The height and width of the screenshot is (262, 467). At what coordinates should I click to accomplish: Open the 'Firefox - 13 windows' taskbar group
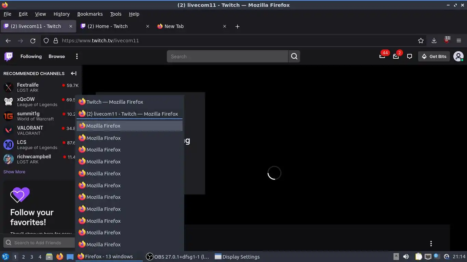click(109, 257)
